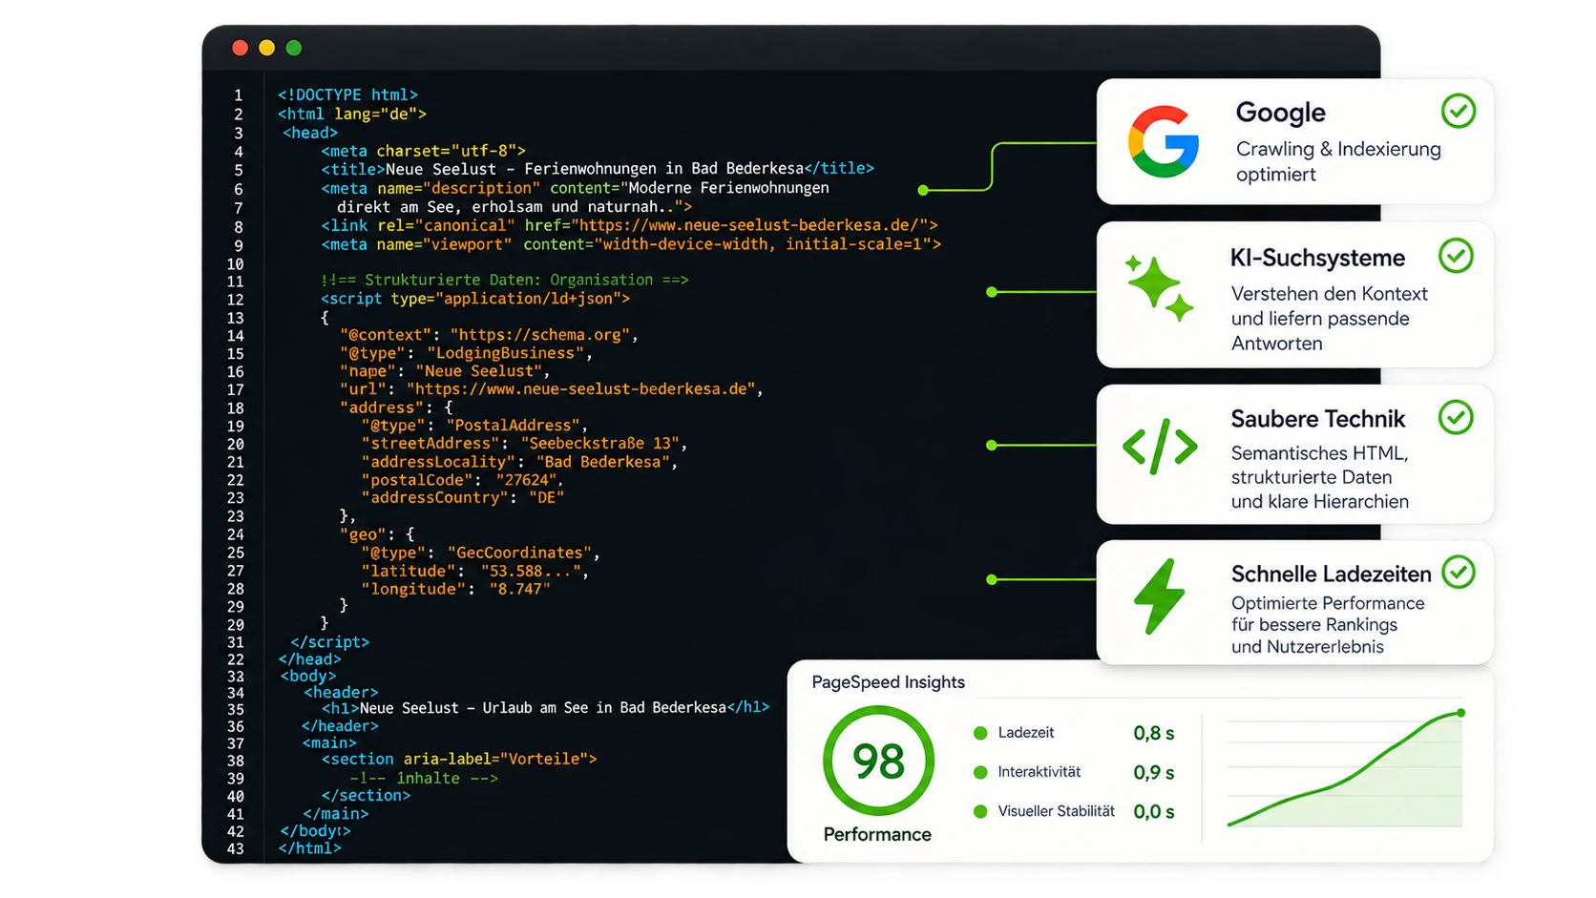The width and height of the screenshot is (1596, 898).
Task: Click the meta name="viewport" line
Action: (631, 244)
